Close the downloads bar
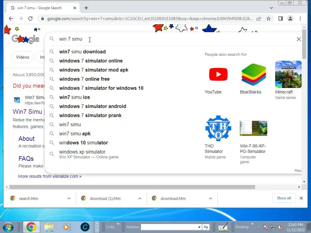This screenshot has height=233, width=311. [x=301, y=198]
